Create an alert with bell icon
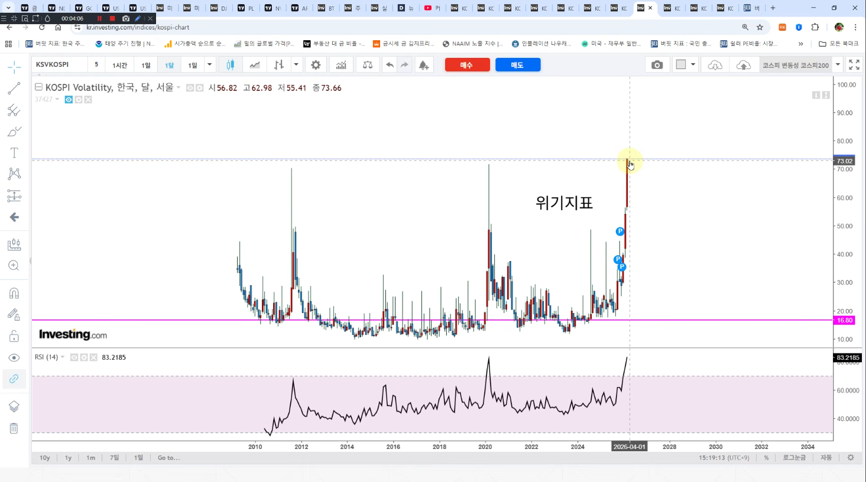The height and width of the screenshot is (482, 866). 424,65
